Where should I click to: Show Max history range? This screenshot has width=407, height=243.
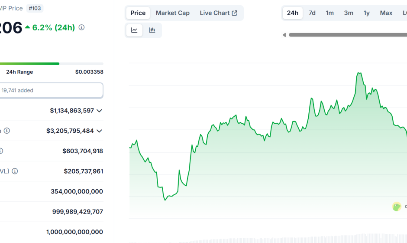(x=386, y=13)
